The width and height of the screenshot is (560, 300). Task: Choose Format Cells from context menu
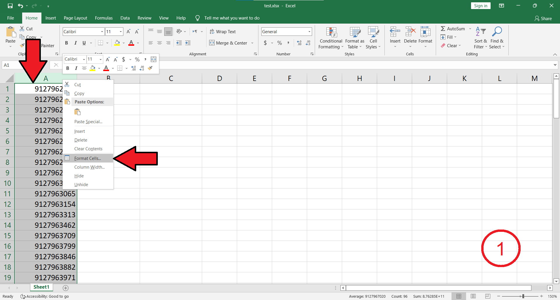(x=87, y=158)
